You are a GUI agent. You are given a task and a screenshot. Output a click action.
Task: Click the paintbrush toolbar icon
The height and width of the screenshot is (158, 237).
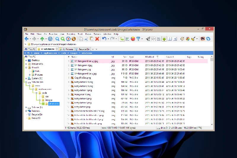[193, 39]
